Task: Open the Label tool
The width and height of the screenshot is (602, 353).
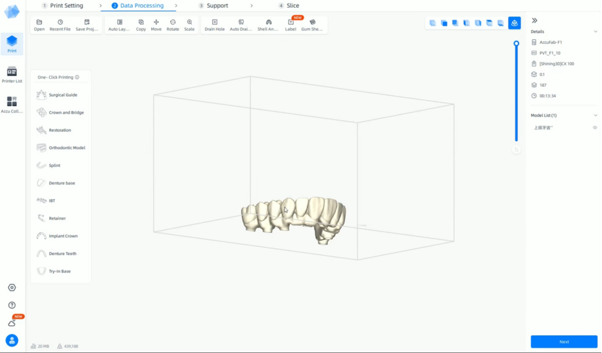Action: [x=290, y=25]
